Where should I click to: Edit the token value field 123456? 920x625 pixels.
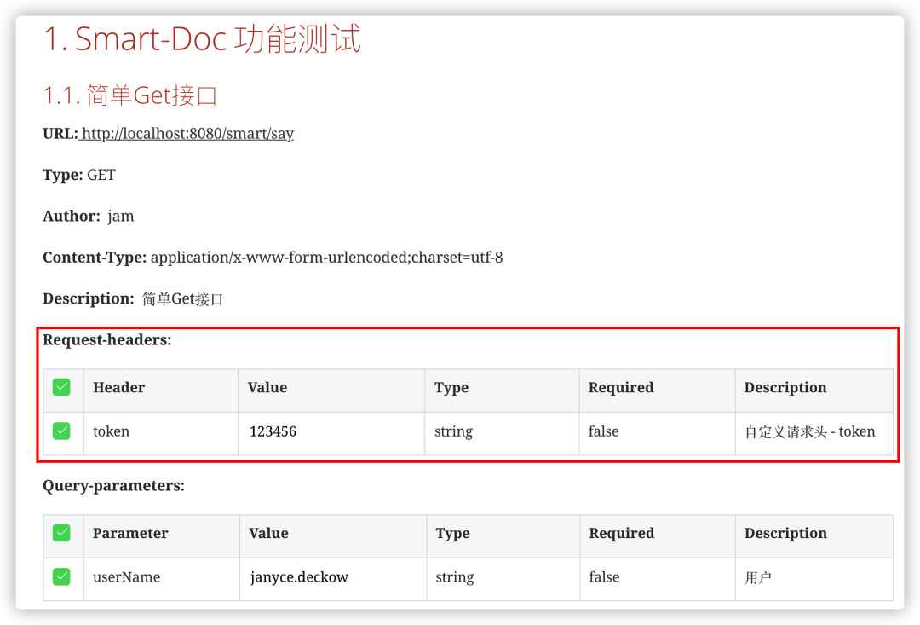pyautogui.click(x=331, y=433)
